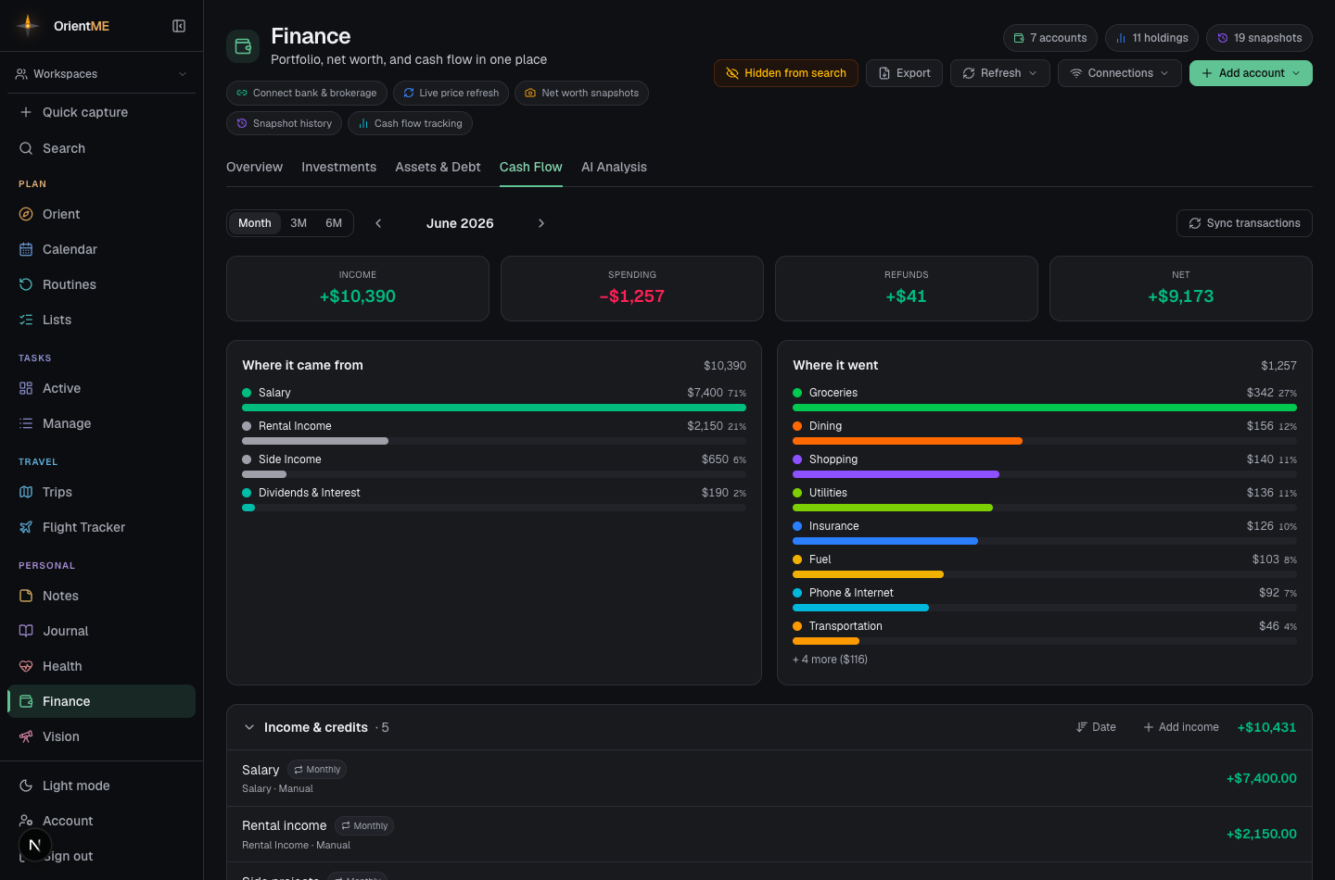Select the Cash Flow tab
Image resolution: width=1335 pixels, height=880 pixels.
click(x=530, y=168)
